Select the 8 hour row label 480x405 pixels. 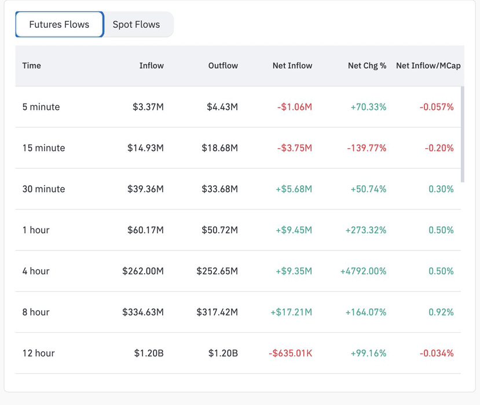pyautogui.click(x=36, y=312)
